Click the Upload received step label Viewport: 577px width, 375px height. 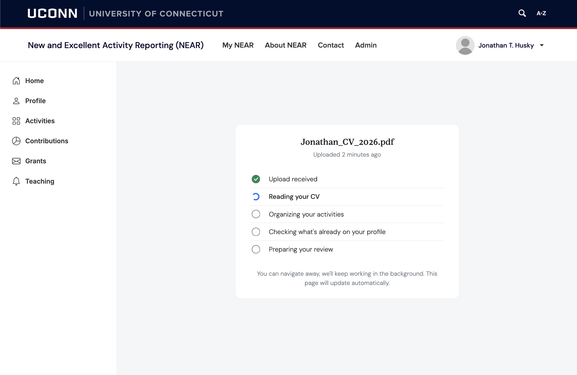click(x=293, y=179)
